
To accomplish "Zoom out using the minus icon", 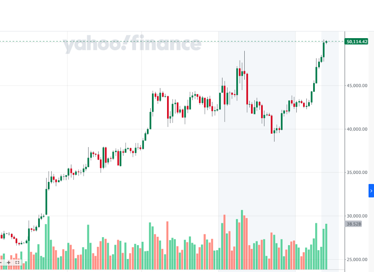I will coord(1,262).
